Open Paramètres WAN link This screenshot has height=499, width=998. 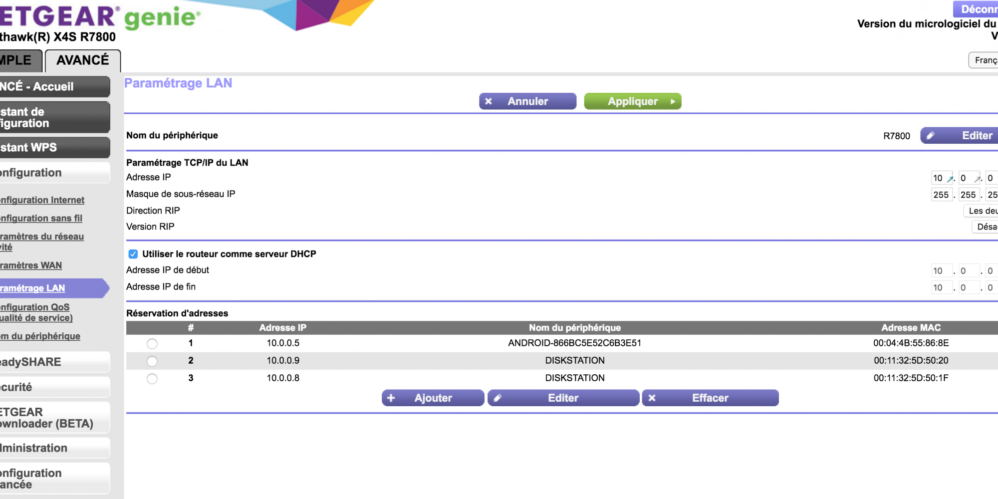pos(31,265)
